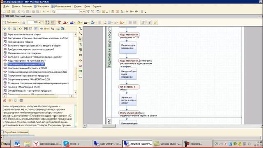Image resolution: width=263 pixels, height=148 pixels.
Task: Toggle the page frame view button next to zoom
Action: (x=53, y=22)
